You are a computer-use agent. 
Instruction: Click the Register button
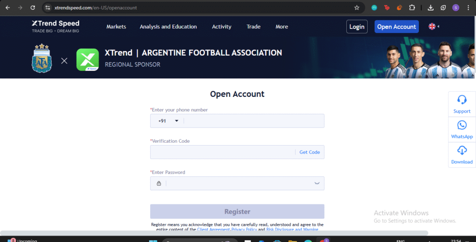[237, 211]
